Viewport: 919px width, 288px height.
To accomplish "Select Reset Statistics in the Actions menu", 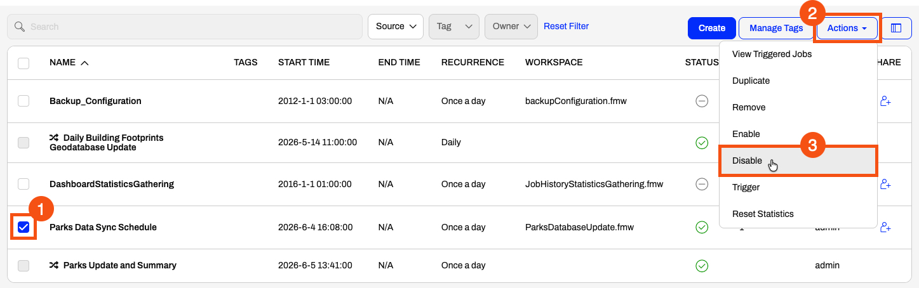I will [x=798, y=214].
